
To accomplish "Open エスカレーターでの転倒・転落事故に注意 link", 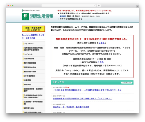I will (x=71, y=107).
